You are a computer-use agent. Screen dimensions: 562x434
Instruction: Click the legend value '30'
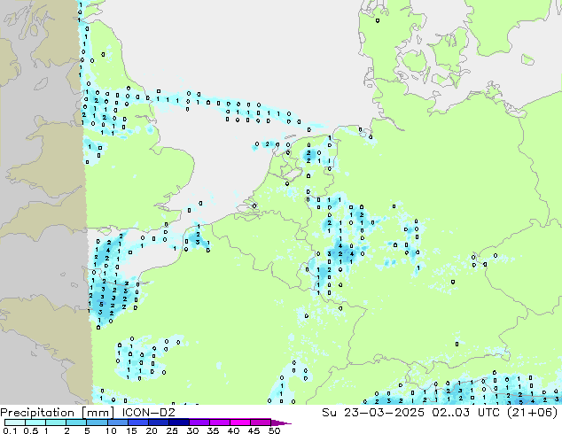click(x=192, y=430)
